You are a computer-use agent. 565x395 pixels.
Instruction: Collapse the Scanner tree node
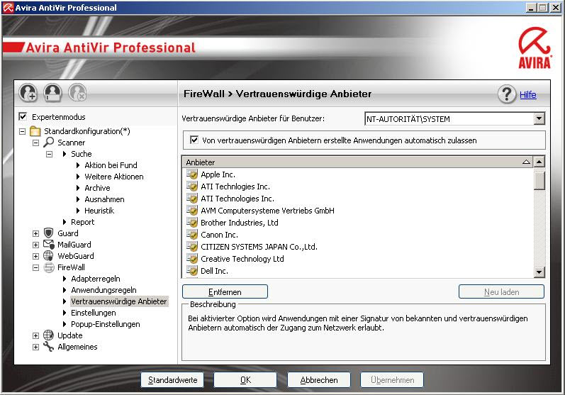point(35,143)
